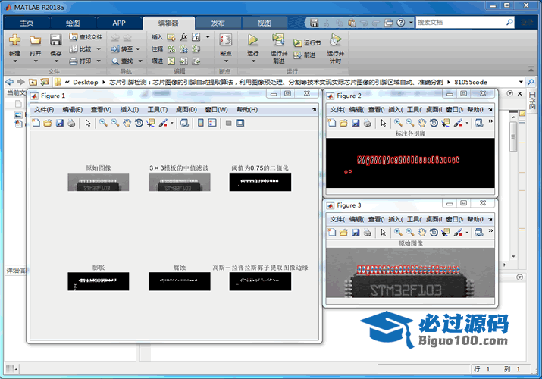This screenshot has height=379, width=542.
Task: Click the Advance (前进) button in Run group
Action: [305, 55]
